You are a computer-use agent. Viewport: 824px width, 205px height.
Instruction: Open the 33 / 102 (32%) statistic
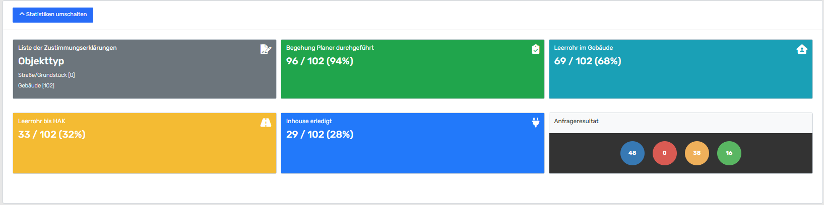point(51,135)
